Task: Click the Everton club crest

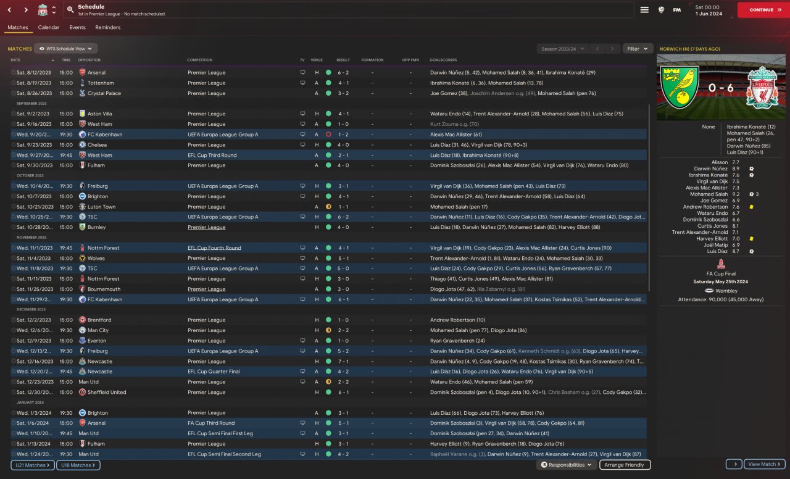Action: coord(82,341)
